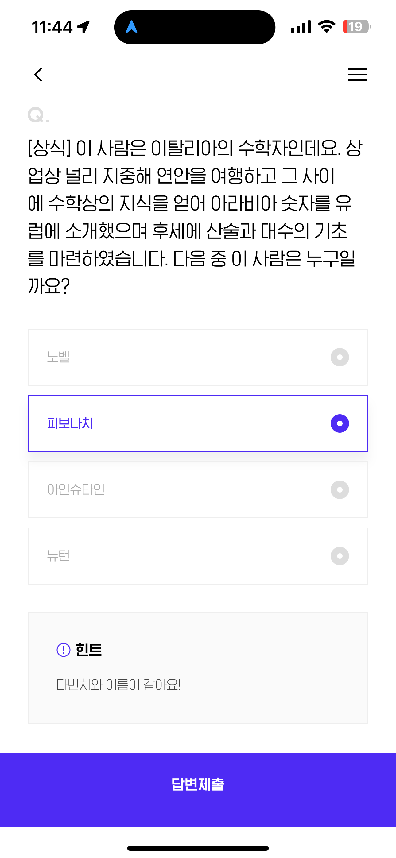Screen dimensions: 396x858
Task: Select the 아인슈타인 radio button
Action: coord(340,490)
